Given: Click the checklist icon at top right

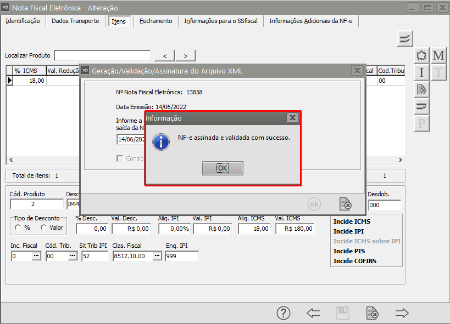Looking at the screenshot, I should [x=405, y=38].
